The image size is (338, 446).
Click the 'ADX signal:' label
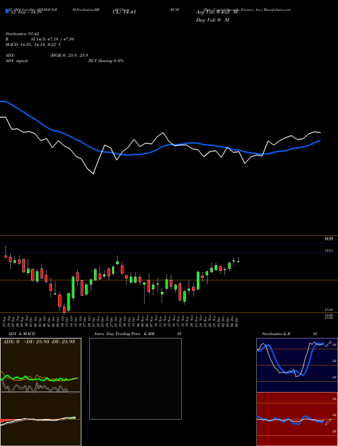[17, 61]
